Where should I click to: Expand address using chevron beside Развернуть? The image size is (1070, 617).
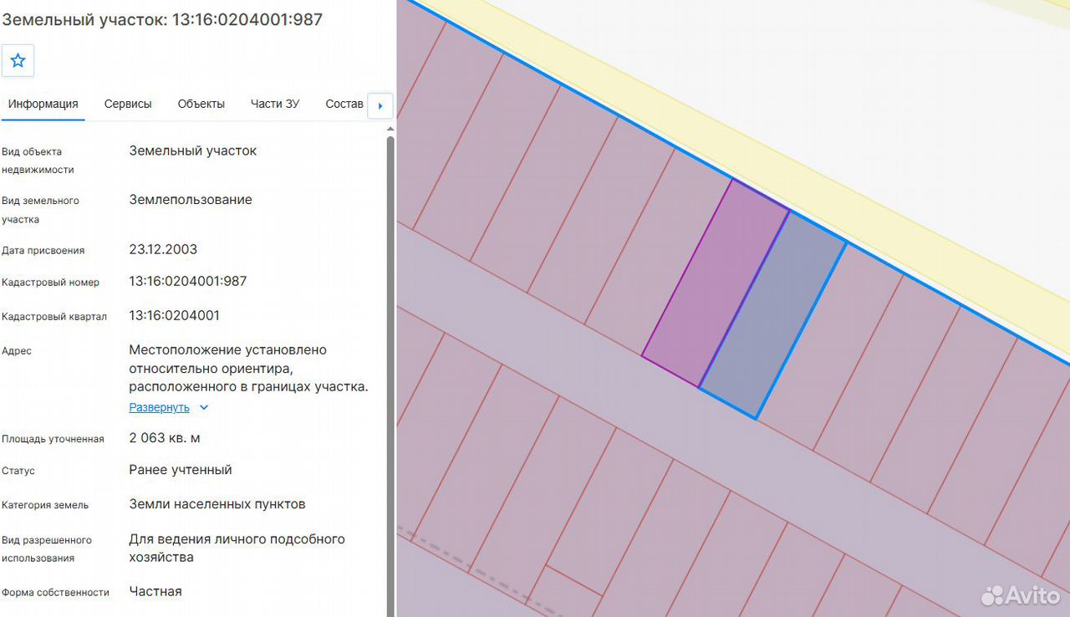204,408
